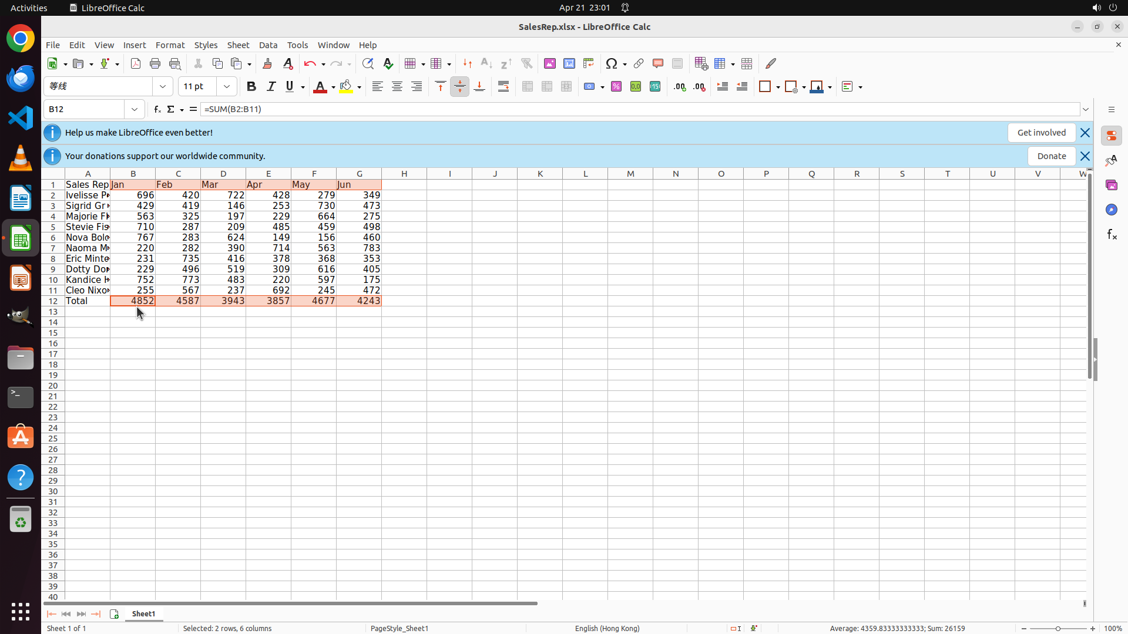Toggle Wrap Text for cells

503,86
